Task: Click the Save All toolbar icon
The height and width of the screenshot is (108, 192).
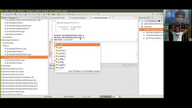Action: 8,14
